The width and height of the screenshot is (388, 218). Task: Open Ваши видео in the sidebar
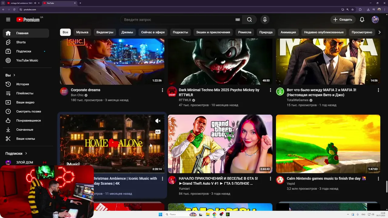pyautogui.click(x=26, y=102)
